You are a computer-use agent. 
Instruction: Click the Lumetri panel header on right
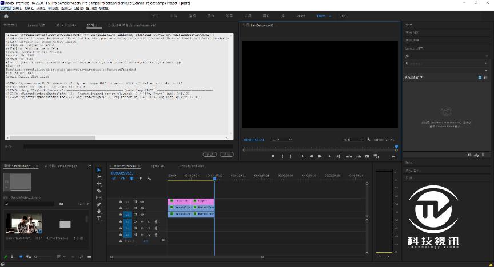coord(414,48)
